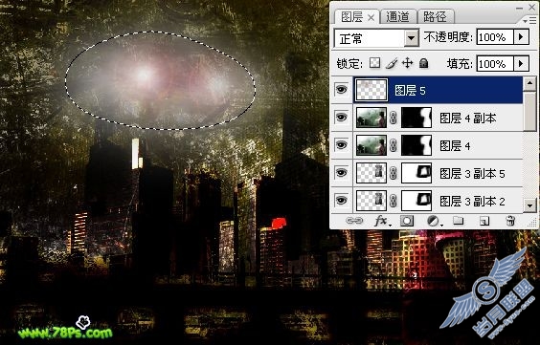Click layer list scroll up arrow
This screenshot has height=345, width=540.
tap(529, 83)
